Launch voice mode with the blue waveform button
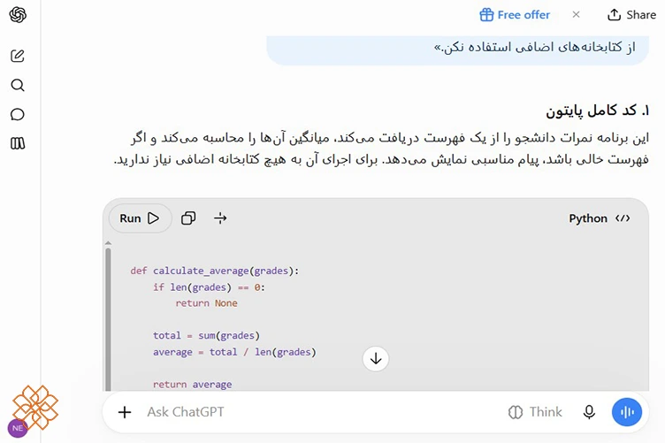Screen dimensions: 665x443 click(626, 412)
